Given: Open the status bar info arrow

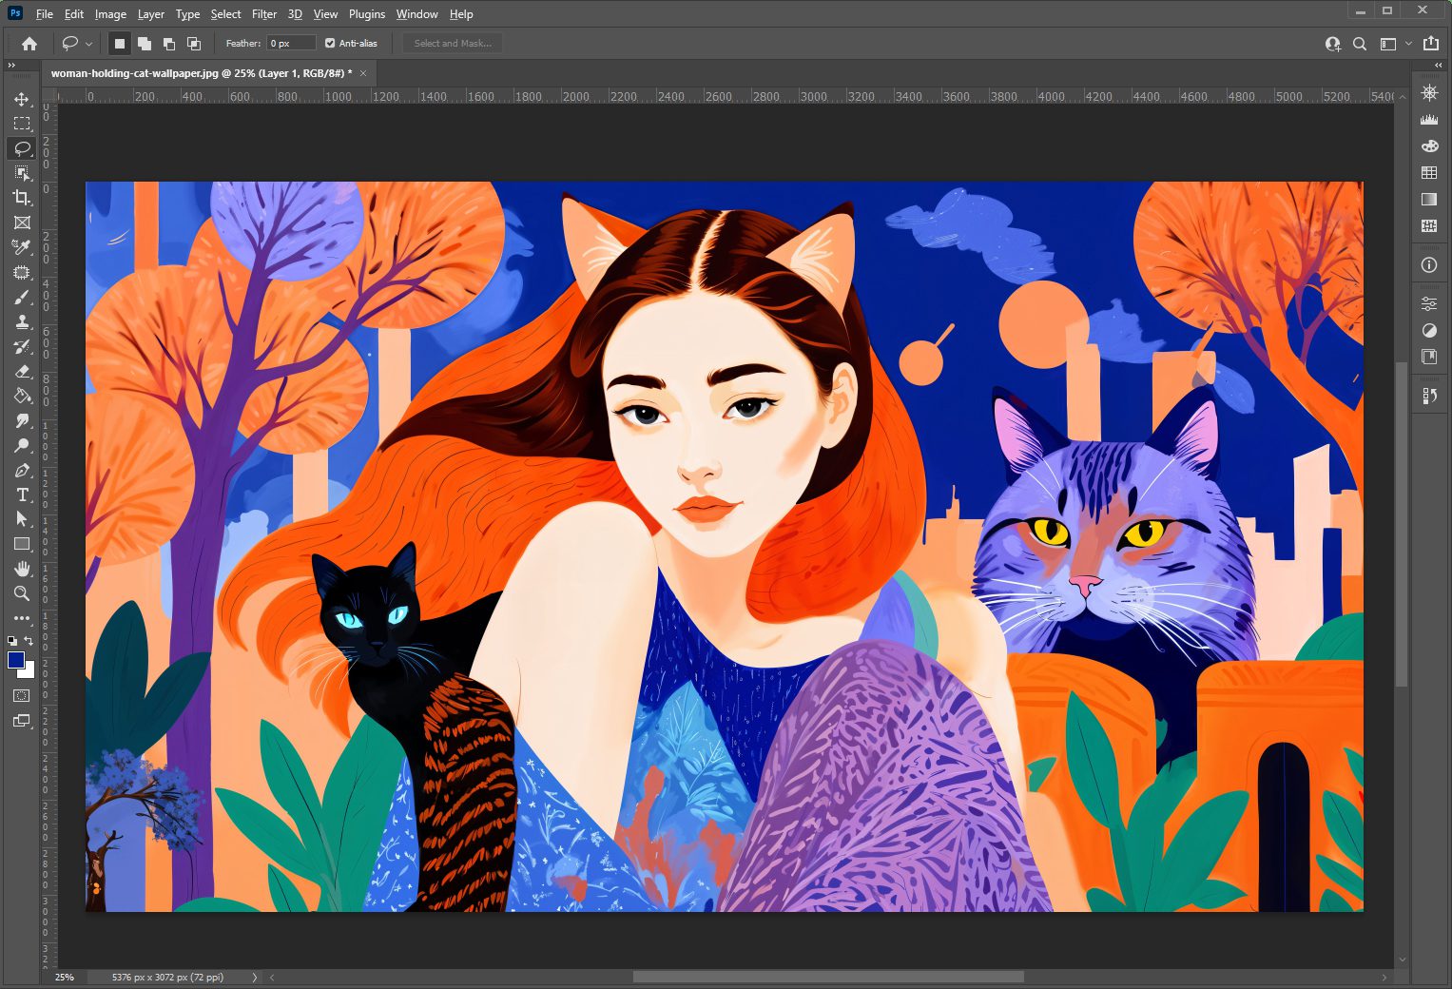Looking at the screenshot, I should [x=254, y=977].
